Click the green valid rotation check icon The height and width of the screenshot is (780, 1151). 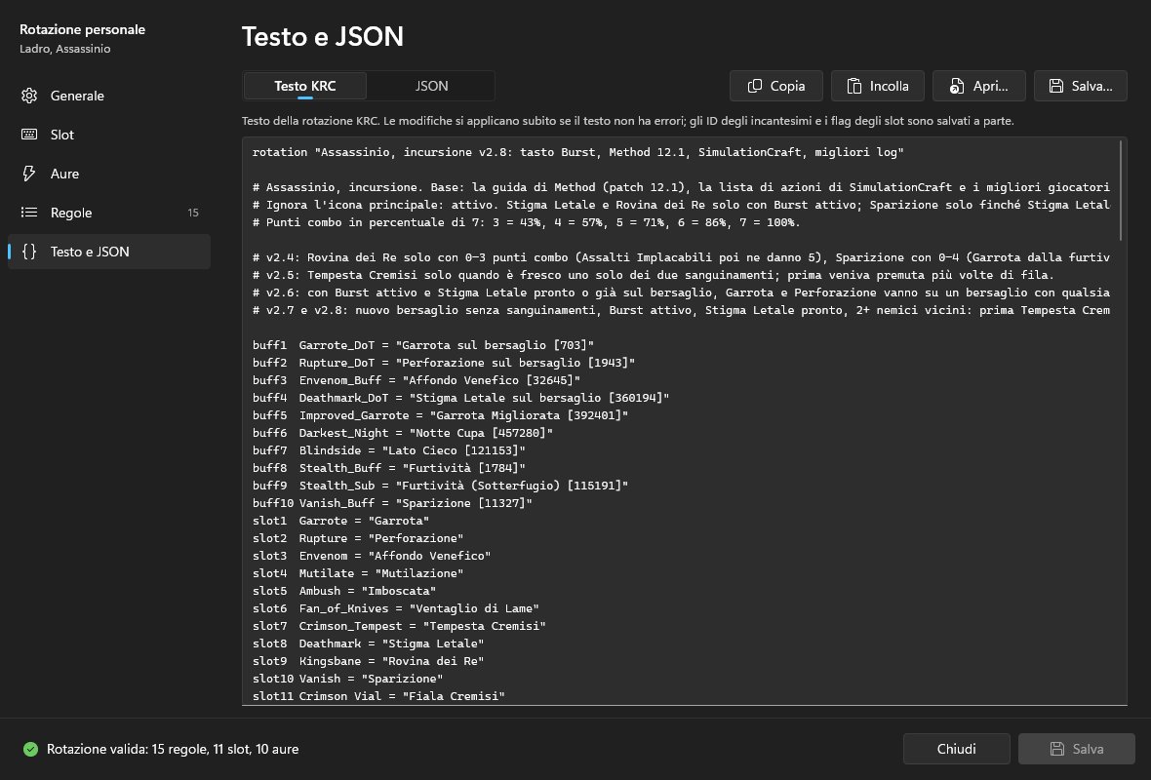[x=31, y=749]
